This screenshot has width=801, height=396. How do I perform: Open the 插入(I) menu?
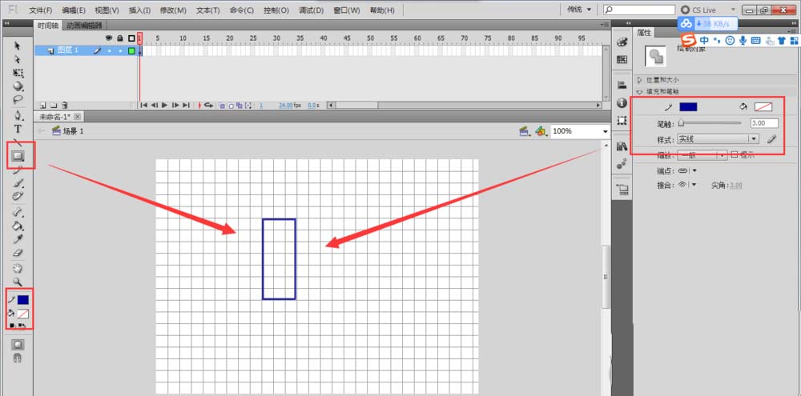(x=139, y=10)
